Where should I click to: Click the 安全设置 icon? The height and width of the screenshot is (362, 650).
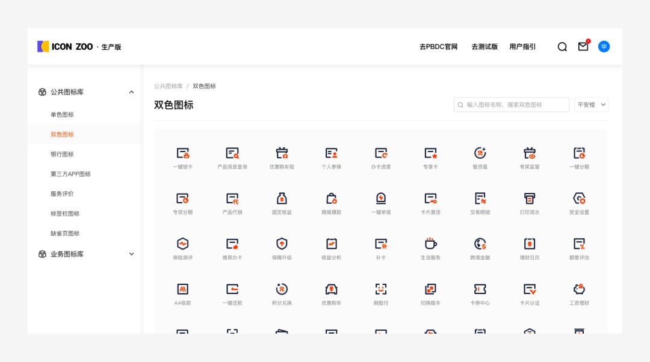click(578, 198)
